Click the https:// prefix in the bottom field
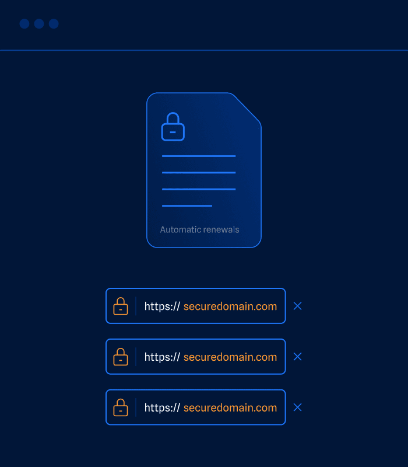The width and height of the screenshot is (408, 467). tap(162, 408)
